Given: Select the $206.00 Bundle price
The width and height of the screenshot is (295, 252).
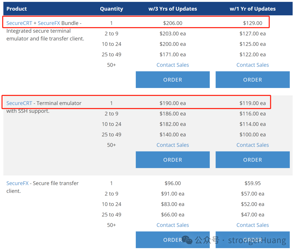Looking at the screenshot, I should tap(173, 23).
